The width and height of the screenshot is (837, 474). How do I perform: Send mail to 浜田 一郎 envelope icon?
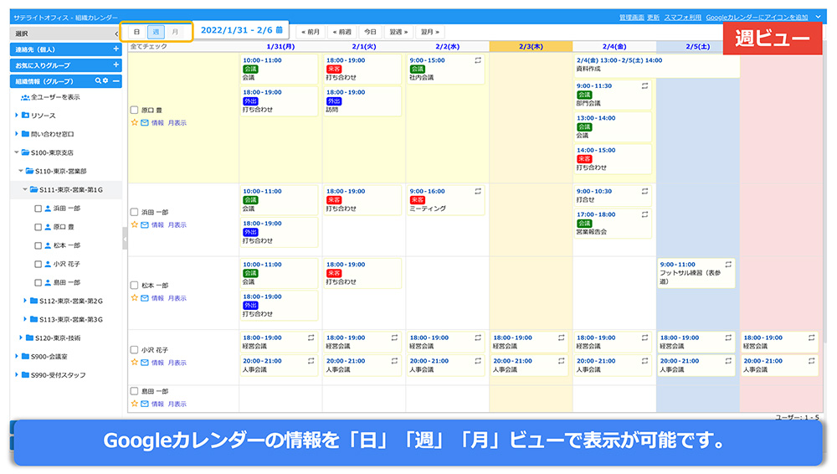(x=145, y=225)
